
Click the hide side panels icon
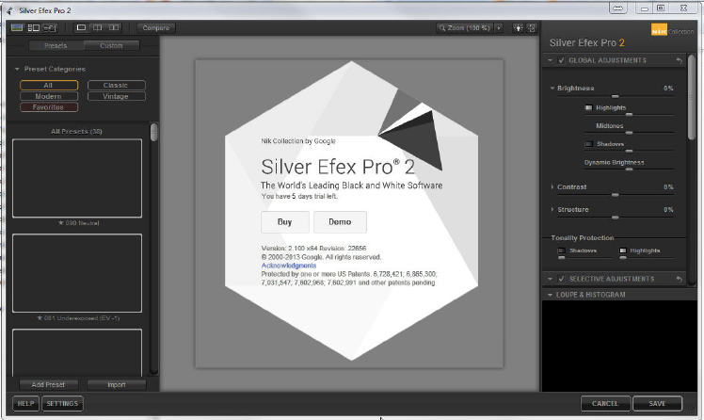(x=532, y=28)
